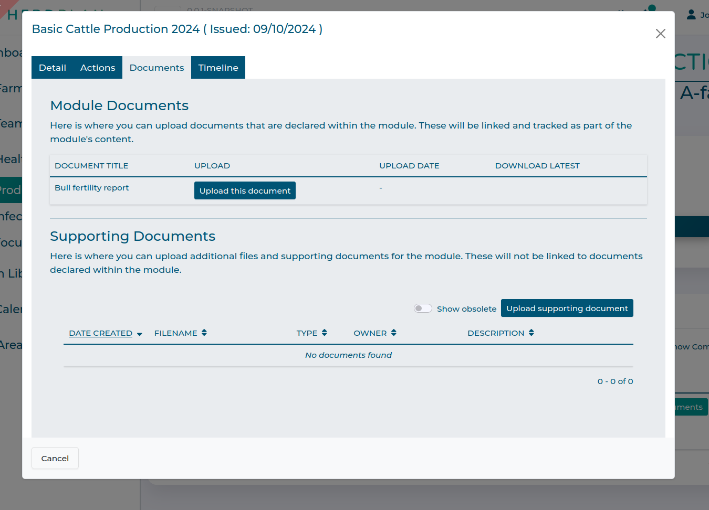Select the Documents tab
This screenshot has height=510, width=709.
tap(157, 68)
